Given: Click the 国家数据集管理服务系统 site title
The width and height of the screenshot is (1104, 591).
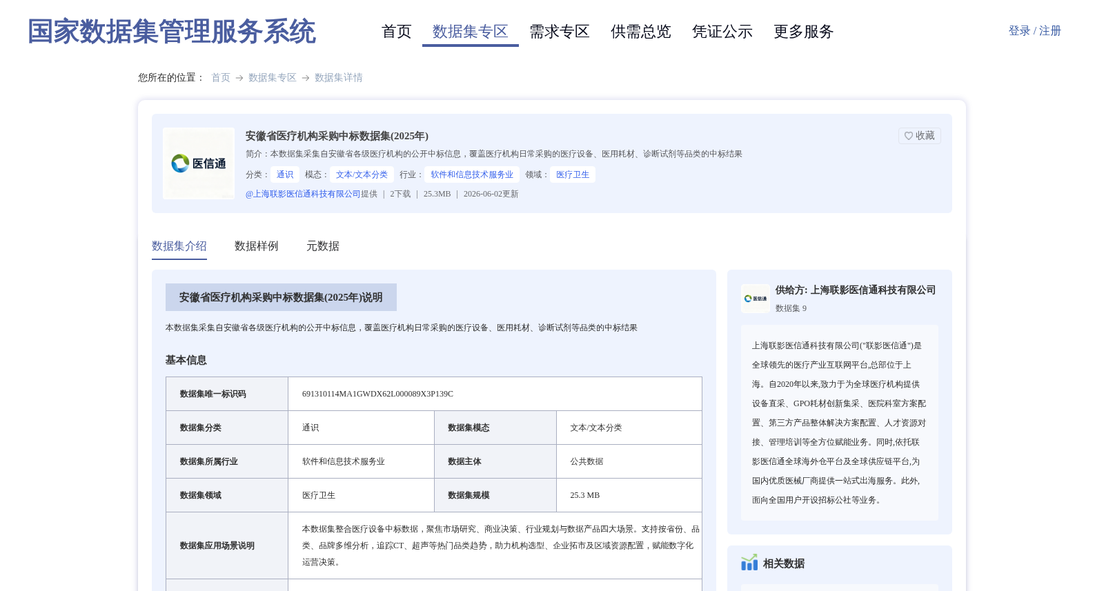Looking at the screenshot, I should click(172, 32).
